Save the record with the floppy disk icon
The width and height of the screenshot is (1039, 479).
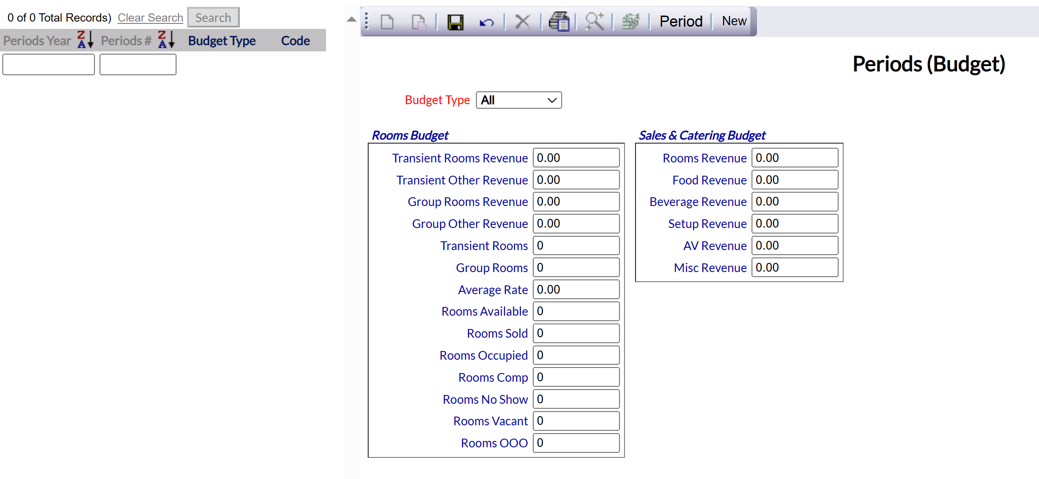tap(455, 22)
